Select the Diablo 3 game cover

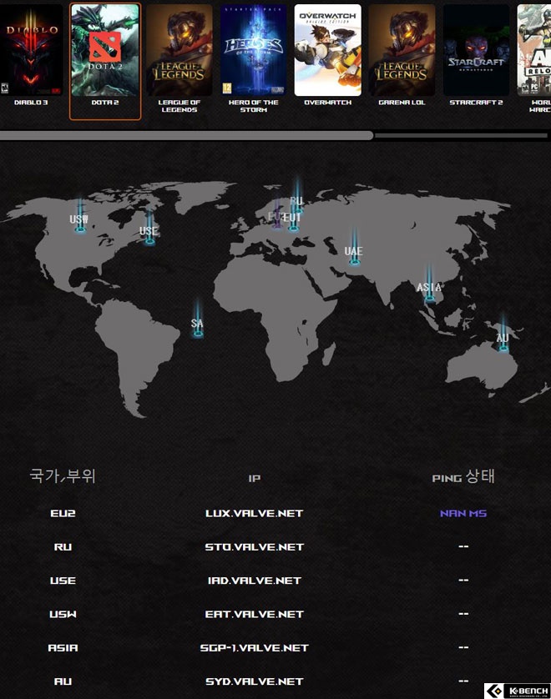[31, 50]
